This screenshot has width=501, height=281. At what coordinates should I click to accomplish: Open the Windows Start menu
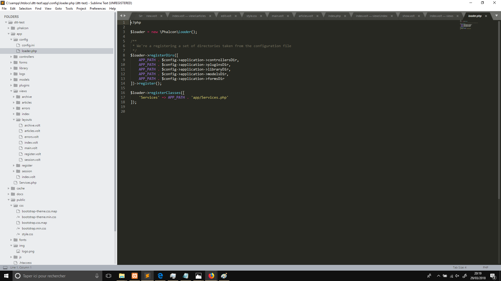tap(6, 276)
